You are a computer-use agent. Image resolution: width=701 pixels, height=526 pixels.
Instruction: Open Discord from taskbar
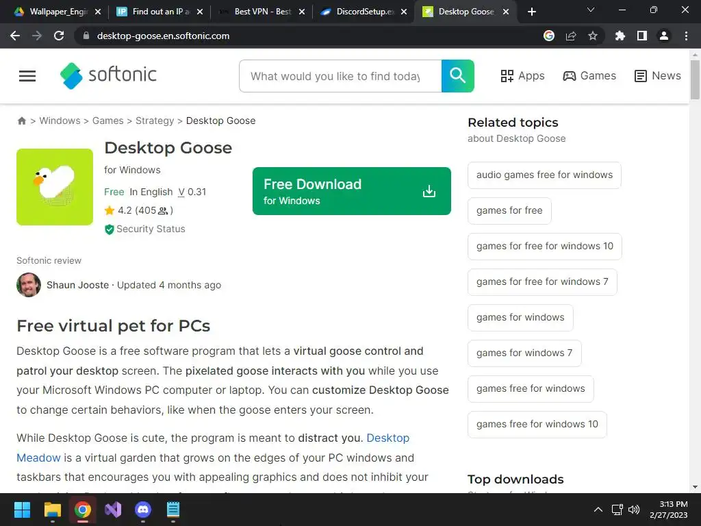point(143,510)
